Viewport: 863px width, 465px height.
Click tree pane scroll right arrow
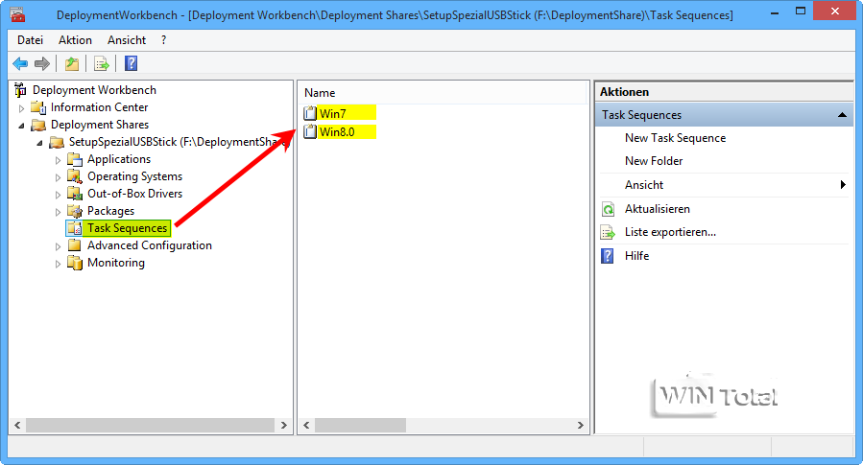coord(284,425)
